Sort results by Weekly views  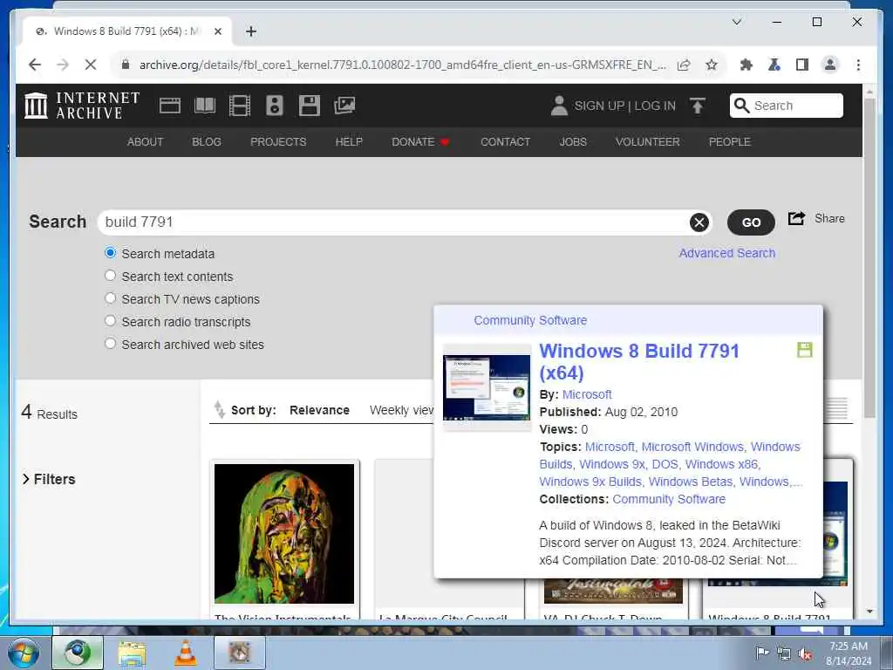pyautogui.click(x=401, y=410)
